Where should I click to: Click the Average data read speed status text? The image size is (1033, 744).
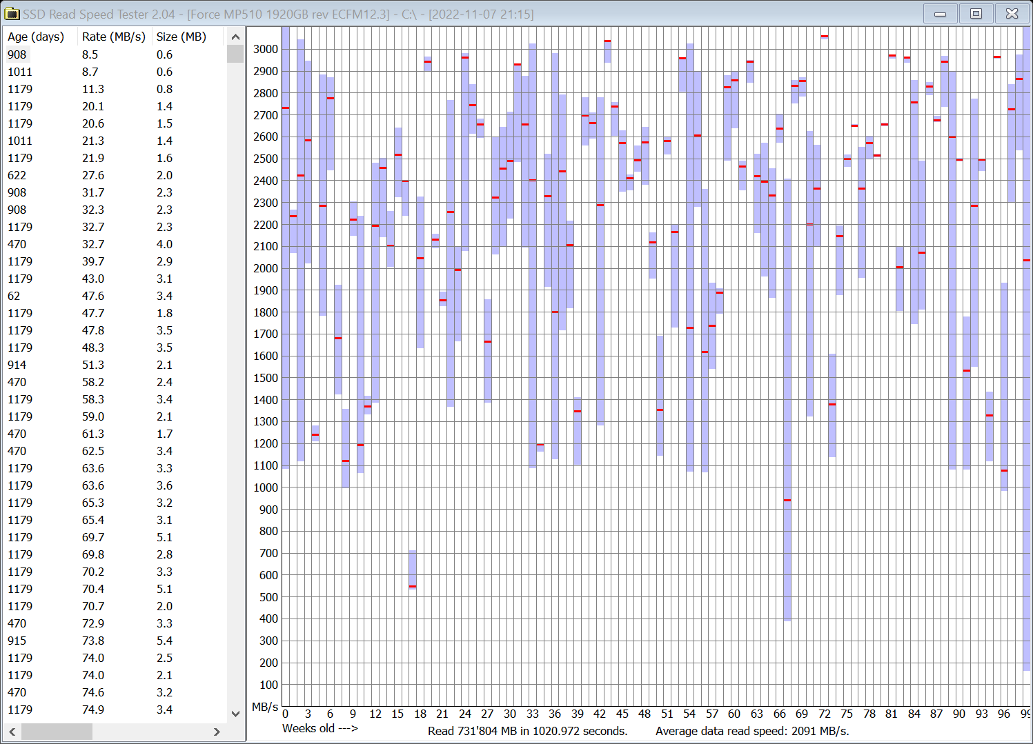[752, 731]
